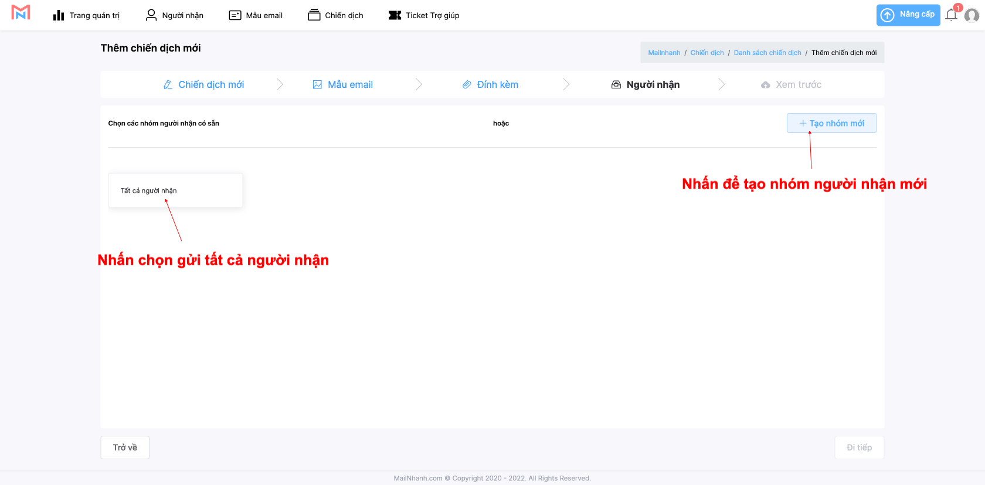Screen dimensions: 985x485
Task: Click the Mẫu email card icon
Action: pos(235,15)
